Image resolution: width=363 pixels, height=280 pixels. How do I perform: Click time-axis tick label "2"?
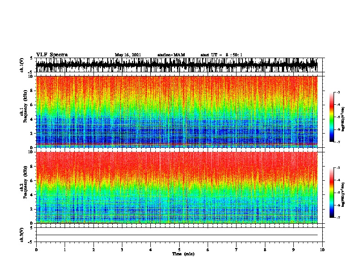(x=93, y=250)
